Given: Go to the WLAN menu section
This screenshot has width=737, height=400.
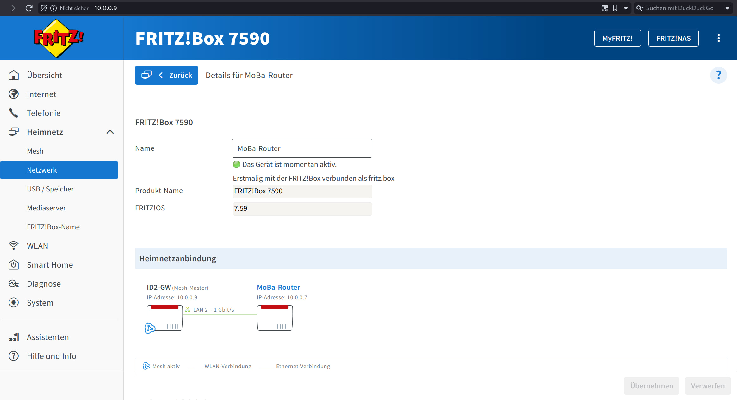Looking at the screenshot, I should (x=37, y=246).
